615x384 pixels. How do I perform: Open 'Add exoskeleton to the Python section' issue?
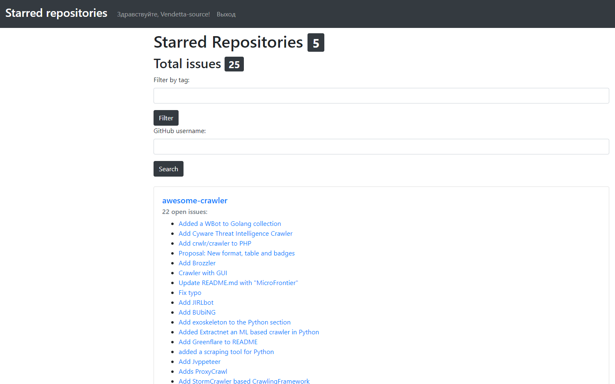[x=234, y=322]
